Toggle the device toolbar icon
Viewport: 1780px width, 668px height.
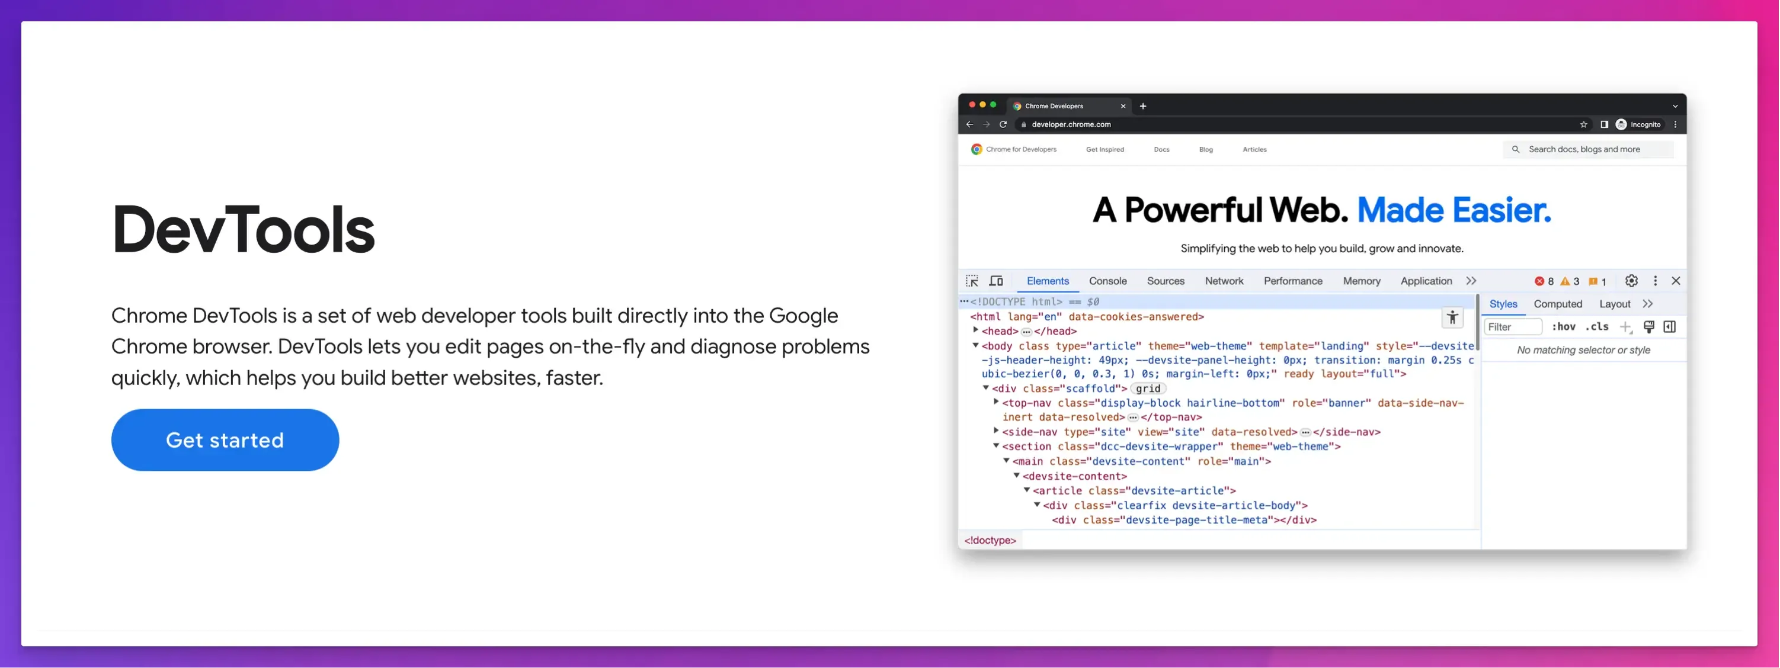[995, 281]
